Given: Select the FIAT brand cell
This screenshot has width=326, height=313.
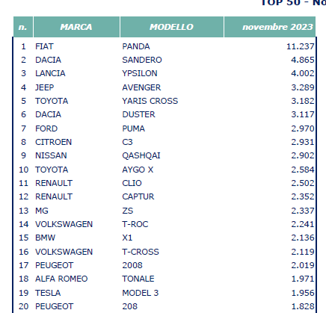Looking at the screenshot, I should click(x=44, y=46).
